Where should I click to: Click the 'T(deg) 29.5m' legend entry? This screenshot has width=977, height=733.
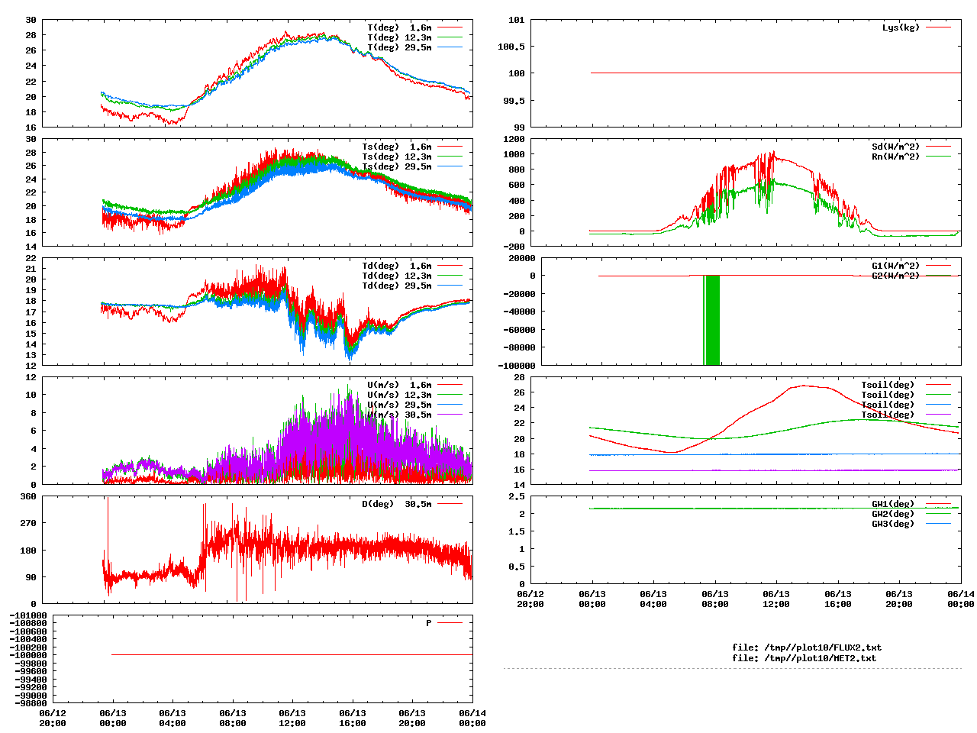[399, 47]
